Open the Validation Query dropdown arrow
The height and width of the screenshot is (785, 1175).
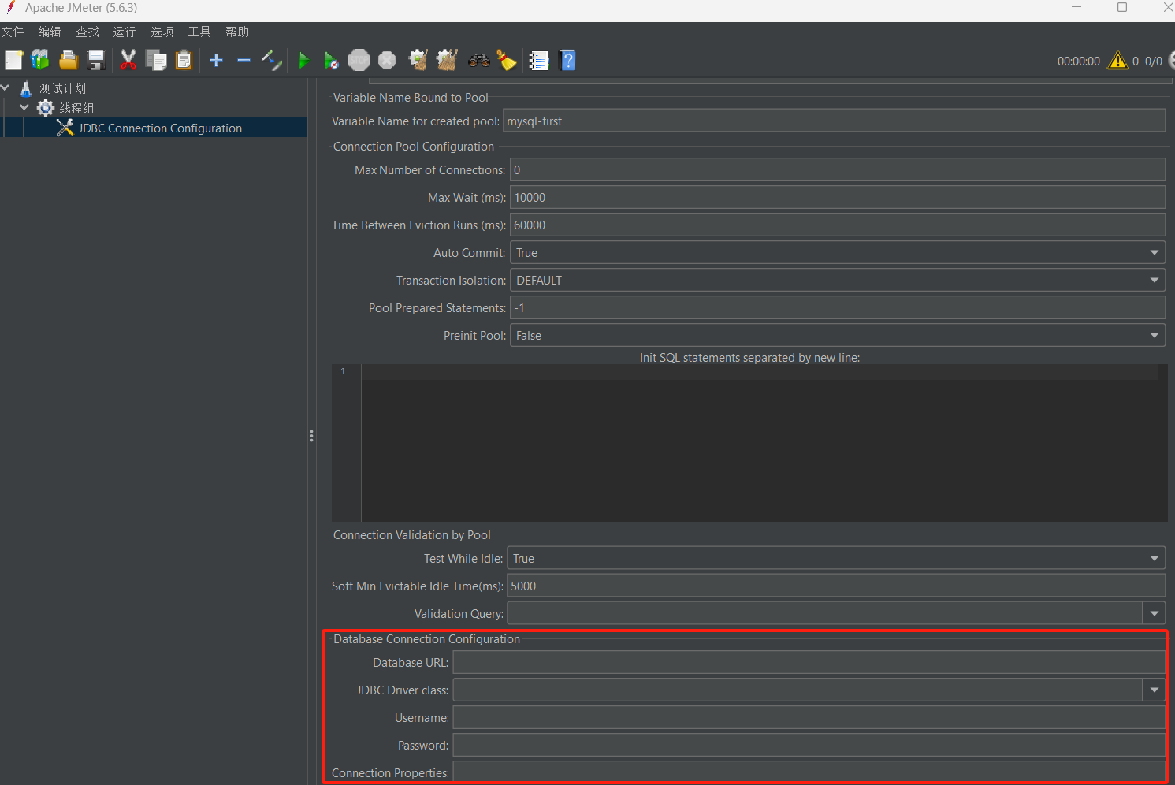1155,613
